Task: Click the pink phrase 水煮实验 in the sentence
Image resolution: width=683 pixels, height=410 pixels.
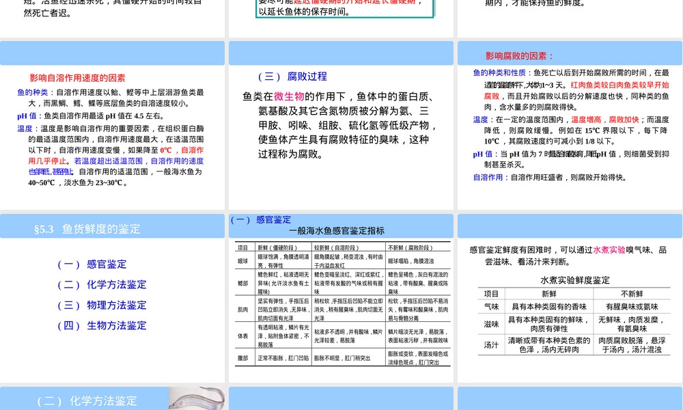Action: (x=609, y=250)
